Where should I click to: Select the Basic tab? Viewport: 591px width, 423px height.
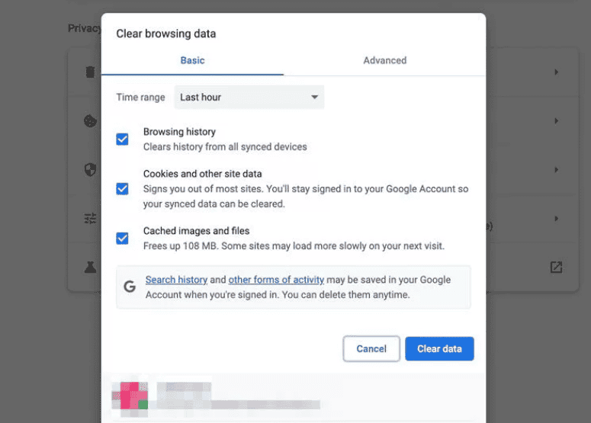[192, 60]
